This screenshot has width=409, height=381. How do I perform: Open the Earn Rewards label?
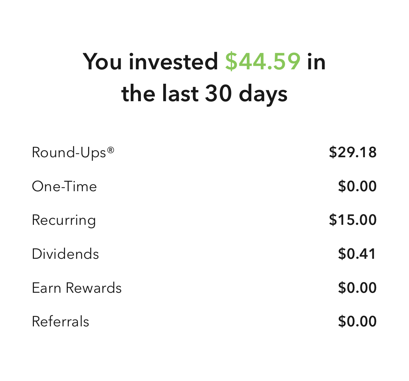point(77,288)
